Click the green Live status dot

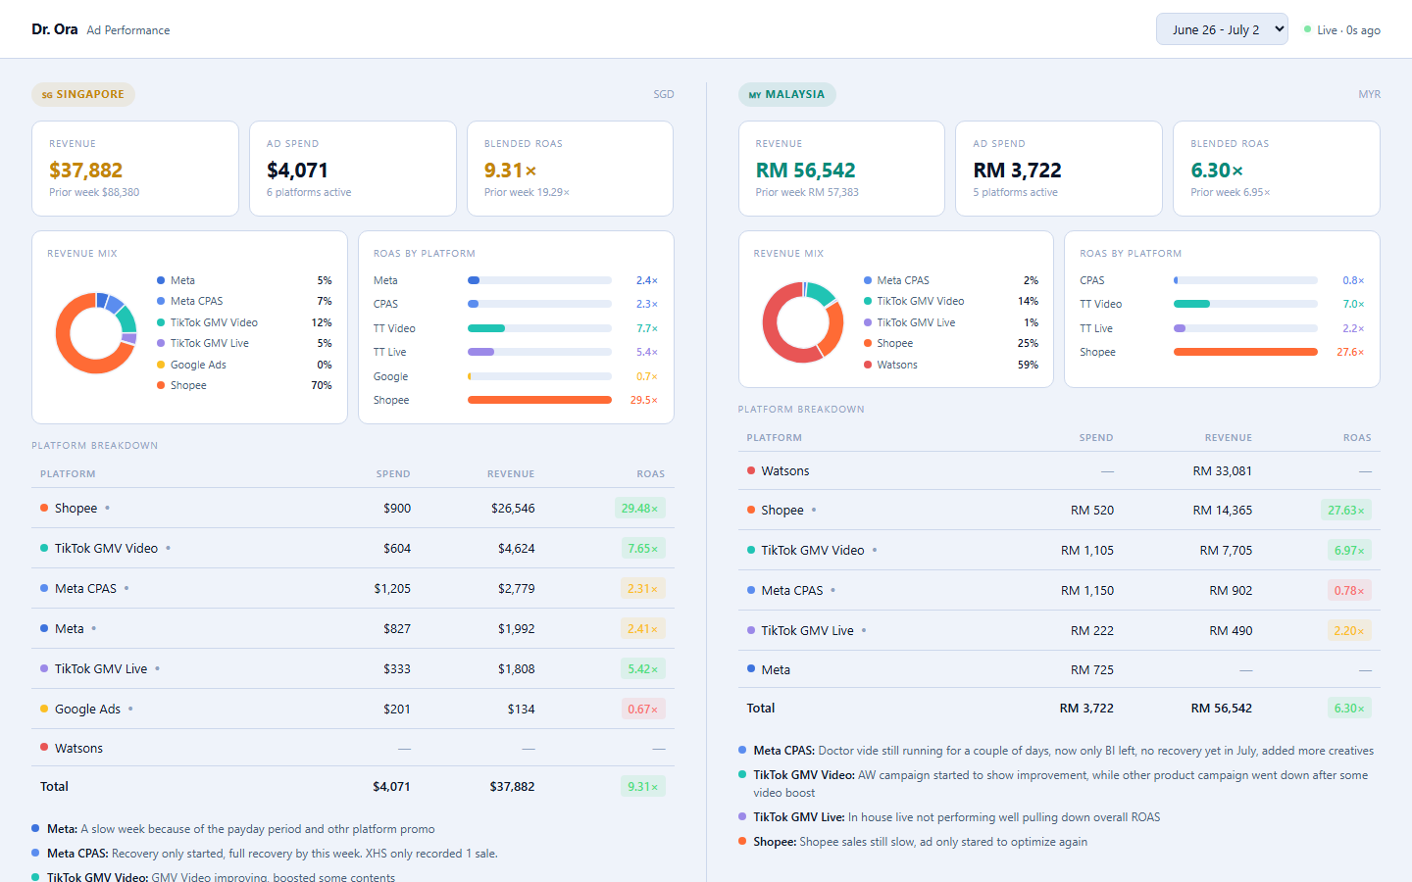coord(1307,29)
